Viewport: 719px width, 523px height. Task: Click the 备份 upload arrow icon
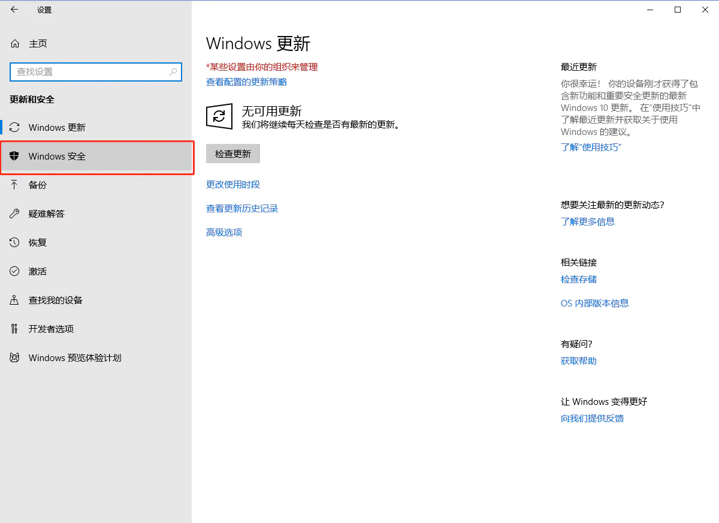coord(15,185)
